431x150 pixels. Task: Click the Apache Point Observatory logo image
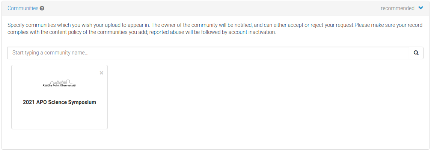point(59,83)
